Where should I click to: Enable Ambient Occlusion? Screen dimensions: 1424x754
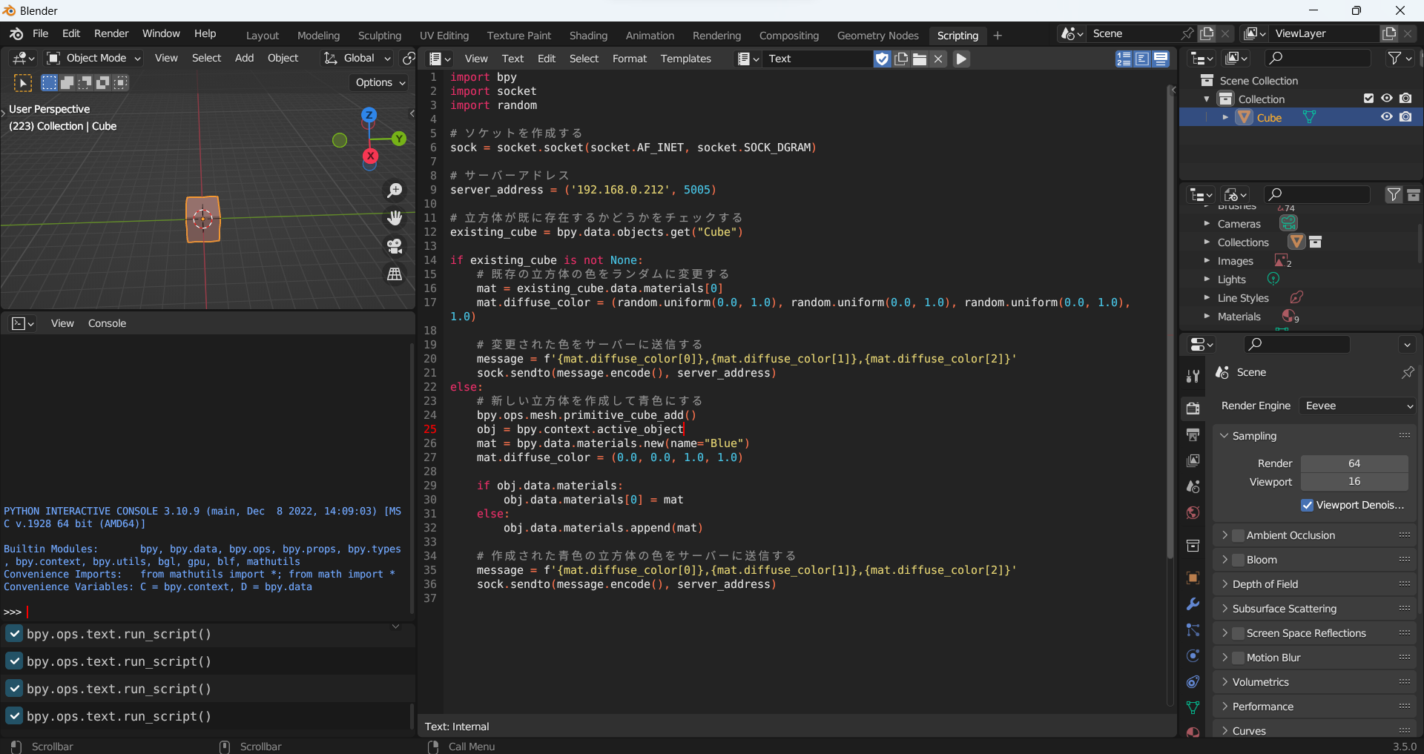click(1239, 535)
